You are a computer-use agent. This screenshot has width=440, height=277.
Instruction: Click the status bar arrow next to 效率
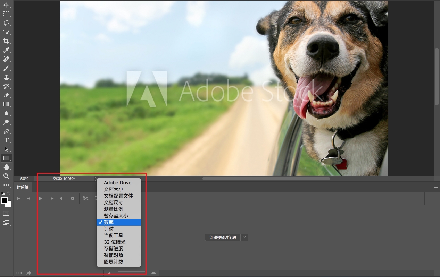pos(96,179)
